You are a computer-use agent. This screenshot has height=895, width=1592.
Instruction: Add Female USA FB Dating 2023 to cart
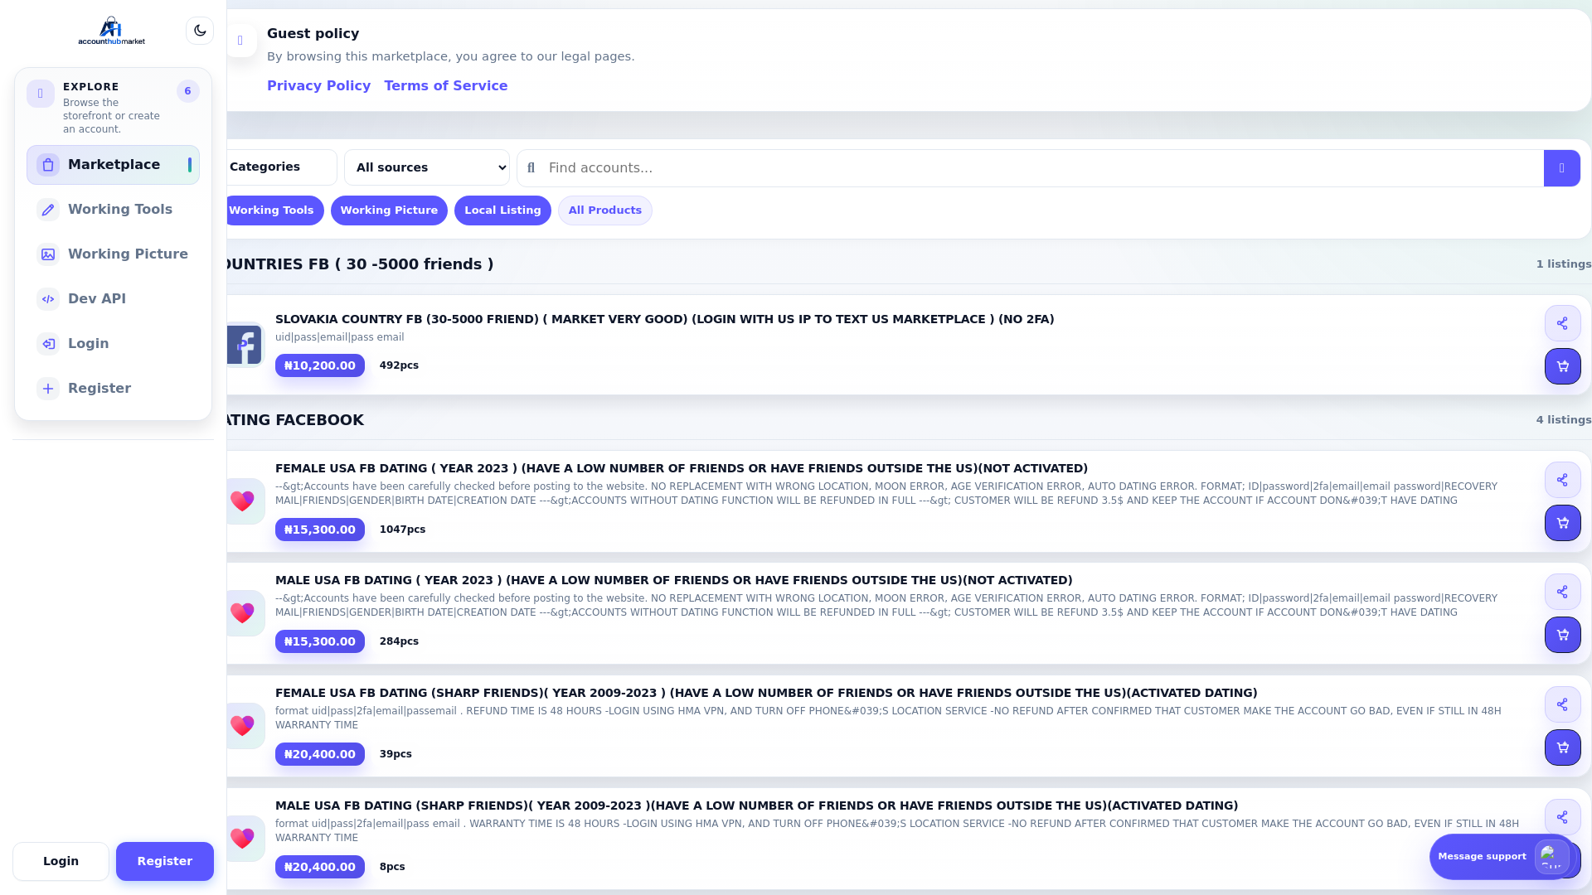pos(1562,523)
